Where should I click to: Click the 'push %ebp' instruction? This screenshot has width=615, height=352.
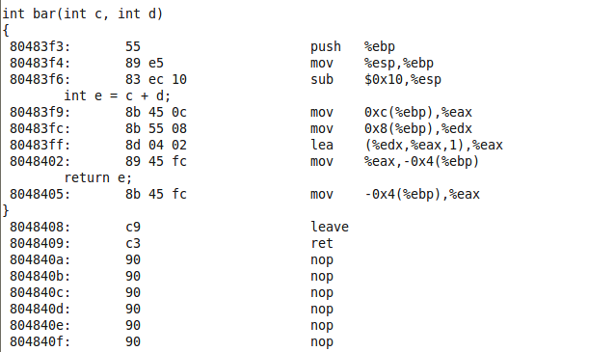click(x=353, y=47)
